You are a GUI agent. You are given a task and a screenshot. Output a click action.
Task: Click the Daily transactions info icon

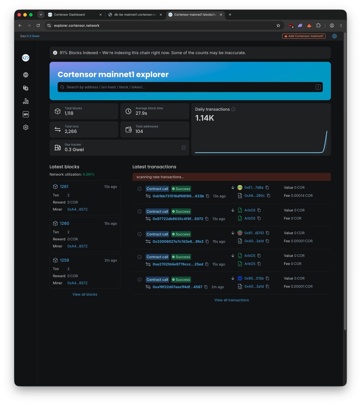pos(233,109)
